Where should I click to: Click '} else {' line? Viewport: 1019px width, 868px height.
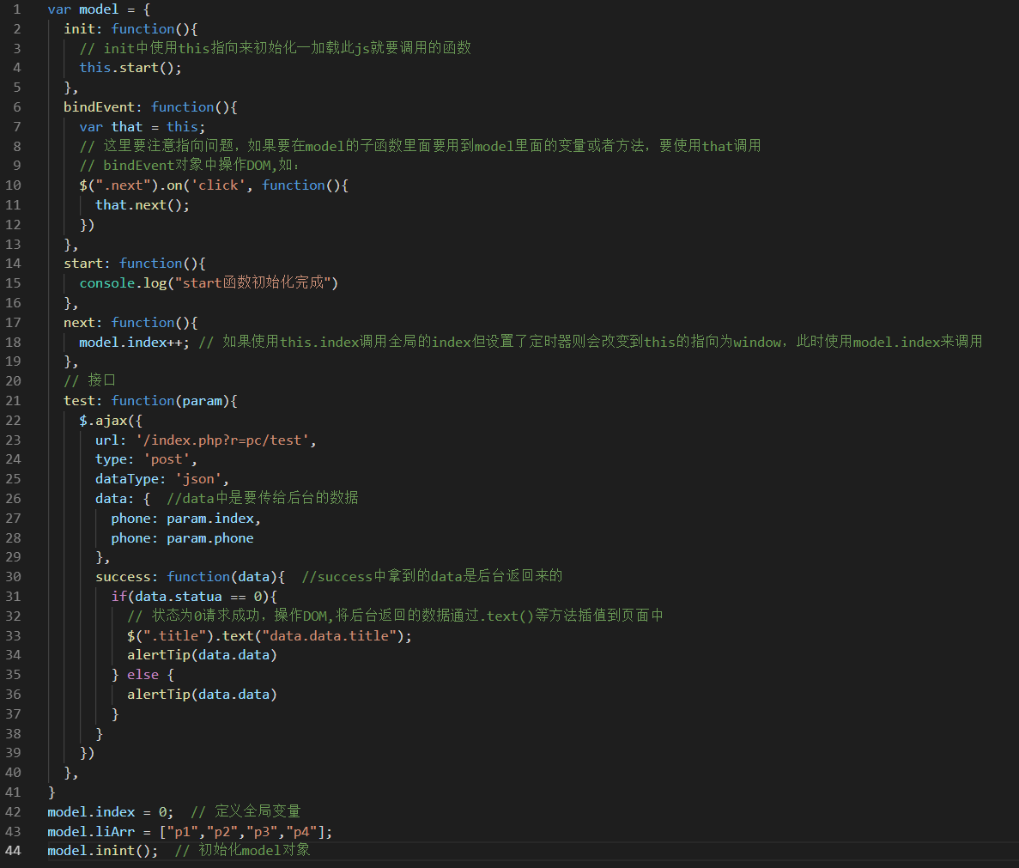click(x=143, y=675)
